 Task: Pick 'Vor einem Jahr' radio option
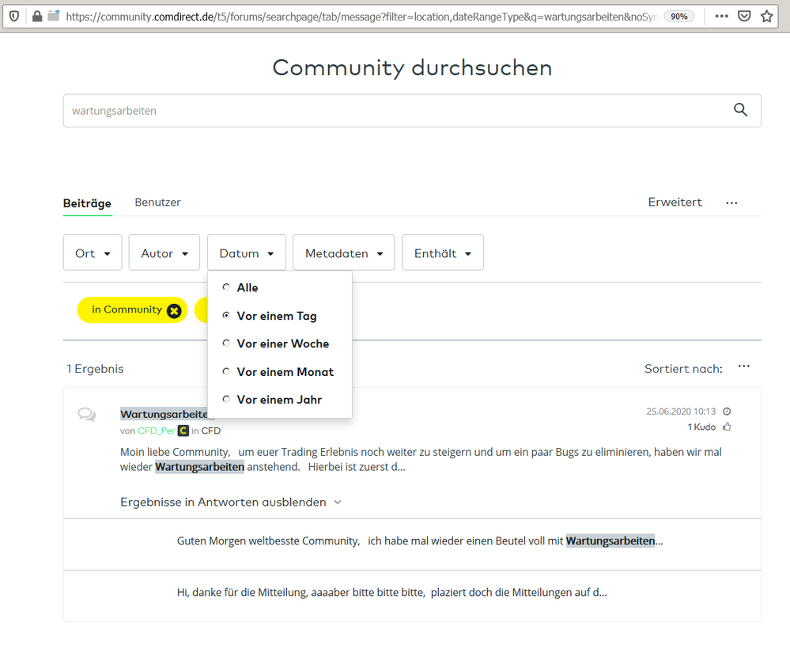click(226, 400)
